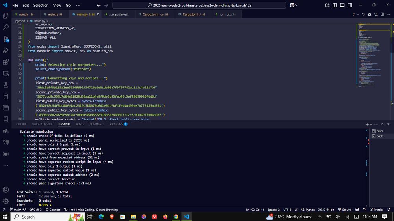Split the editor to the right
The image size is (394, 221).
click(x=382, y=14)
